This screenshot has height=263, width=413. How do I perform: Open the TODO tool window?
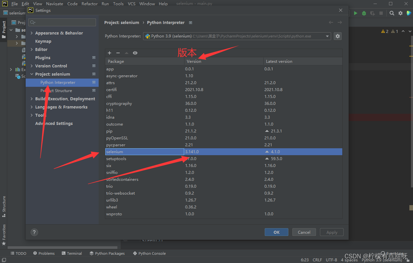(x=18, y=253)
